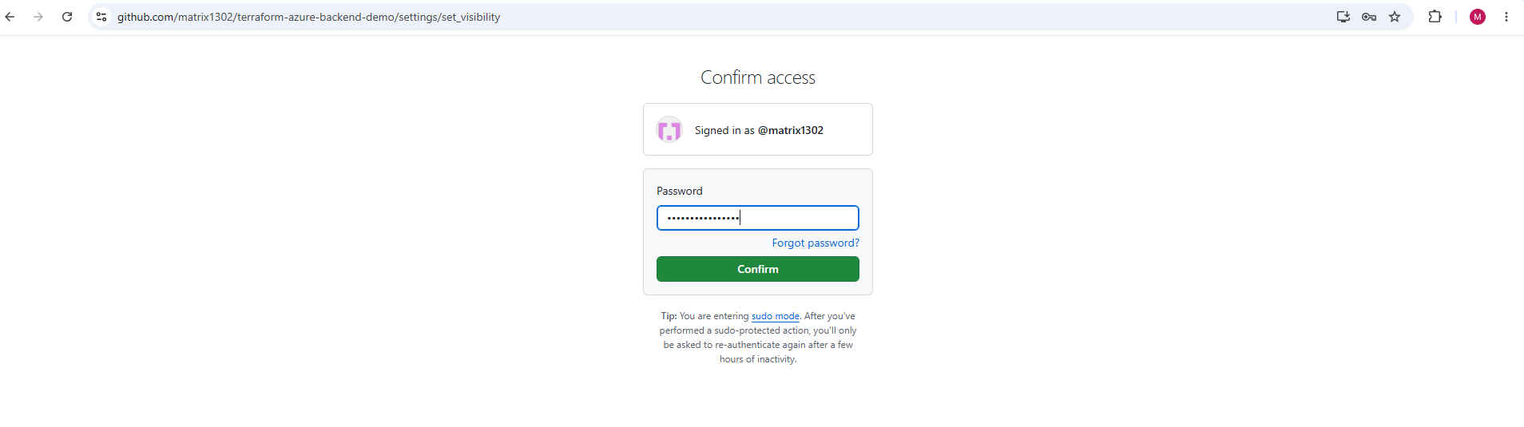Click the browser forward arrow
The width and height of the screenshot is (1524, 427).
click(x=38, y=17)
